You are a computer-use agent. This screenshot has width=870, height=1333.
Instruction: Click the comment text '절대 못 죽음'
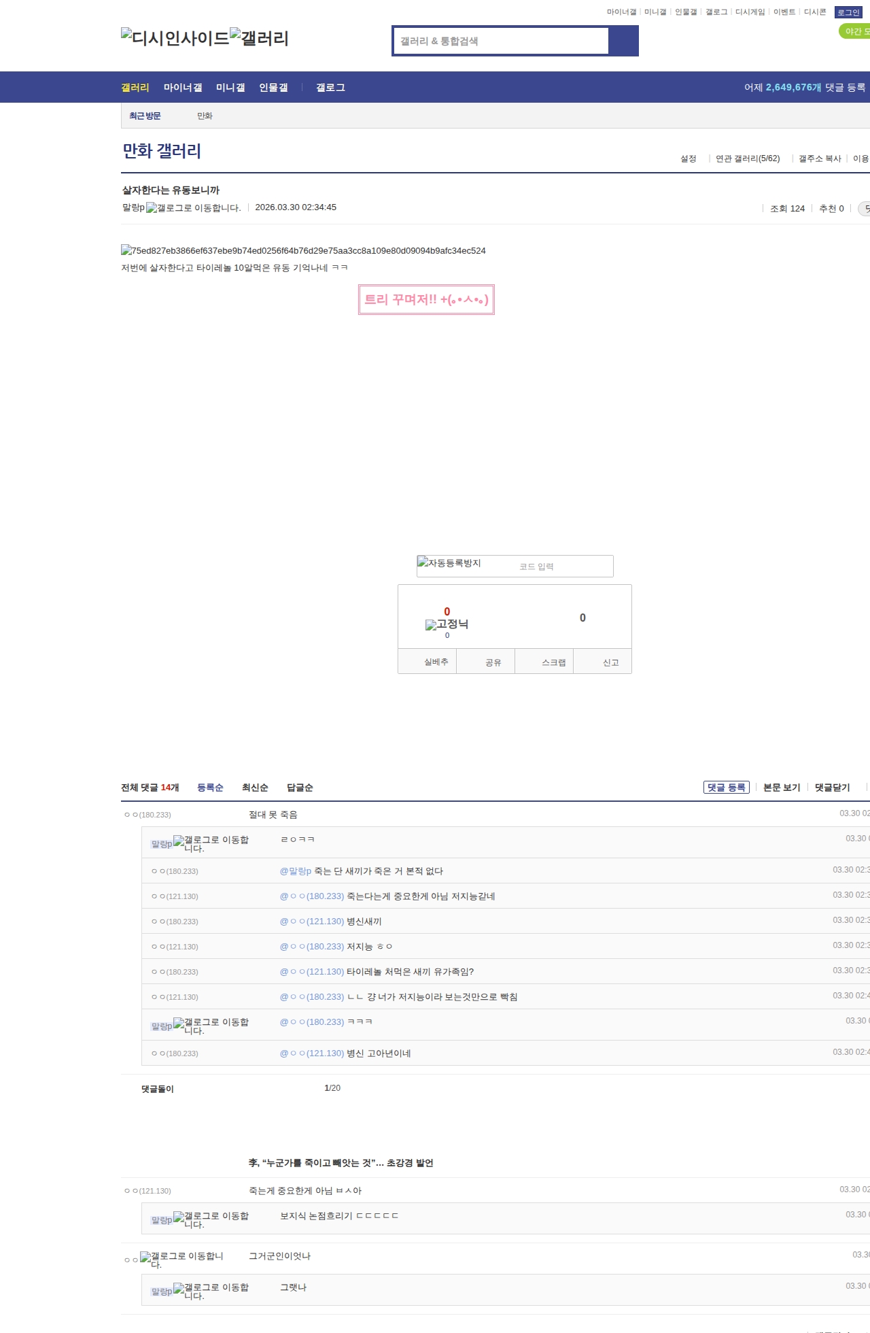point(273,815)
